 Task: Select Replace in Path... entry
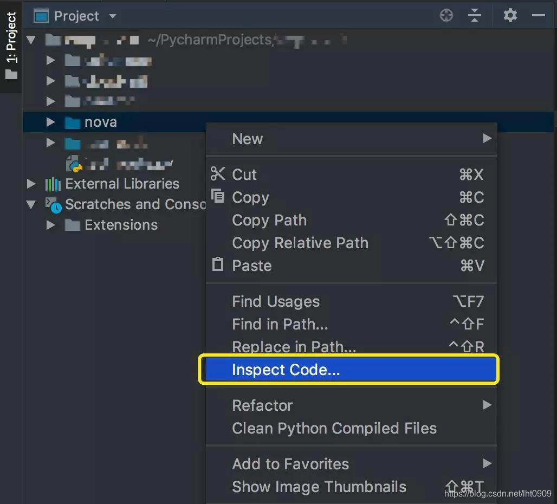click(351, 347)
